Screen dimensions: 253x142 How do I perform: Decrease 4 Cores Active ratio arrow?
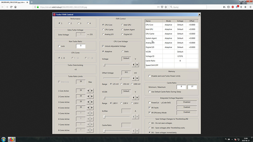(x=88, y=108)
